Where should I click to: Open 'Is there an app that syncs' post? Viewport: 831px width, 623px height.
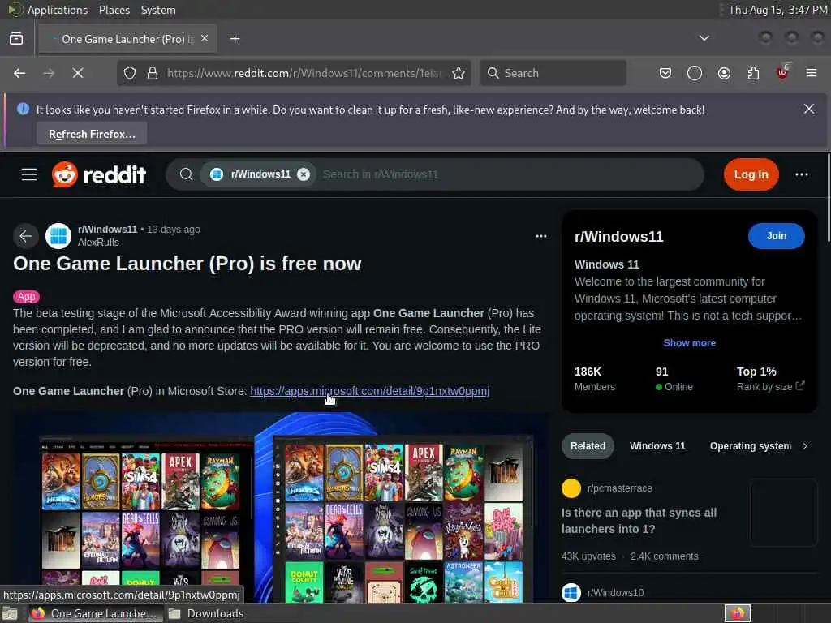639,521
